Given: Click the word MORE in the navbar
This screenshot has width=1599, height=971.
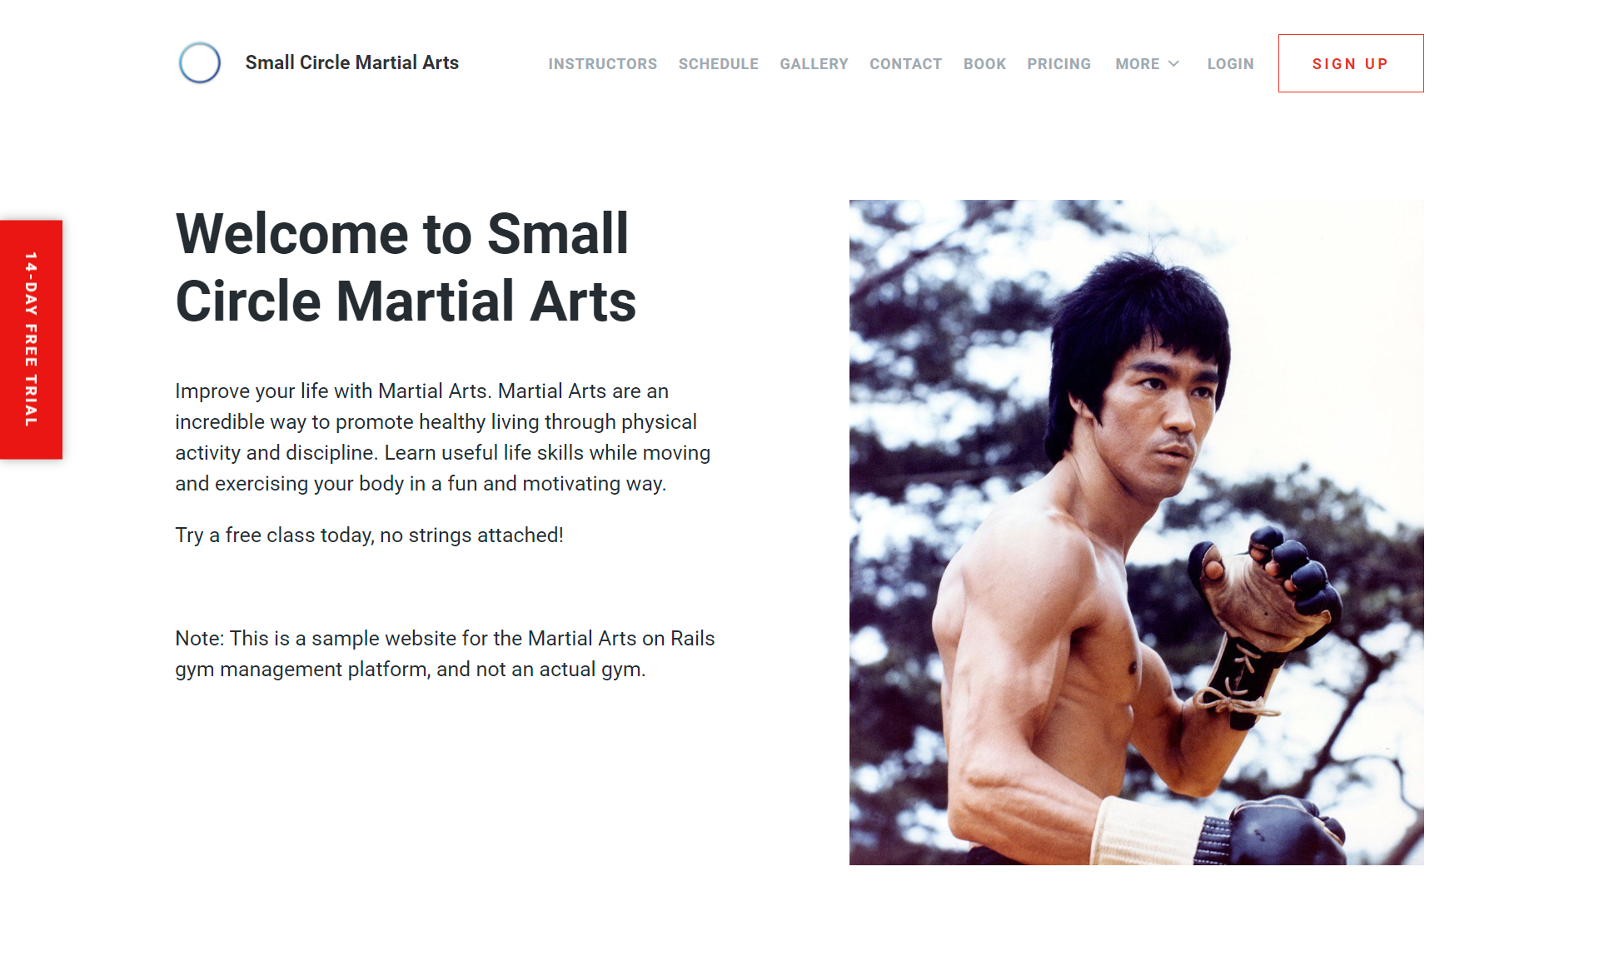Looking at the screenshot, I should [x=1137, y=64].
